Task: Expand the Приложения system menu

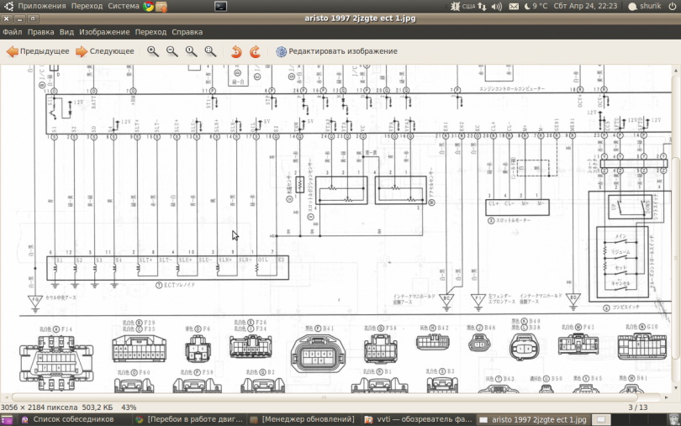Action: click(42, 6)
